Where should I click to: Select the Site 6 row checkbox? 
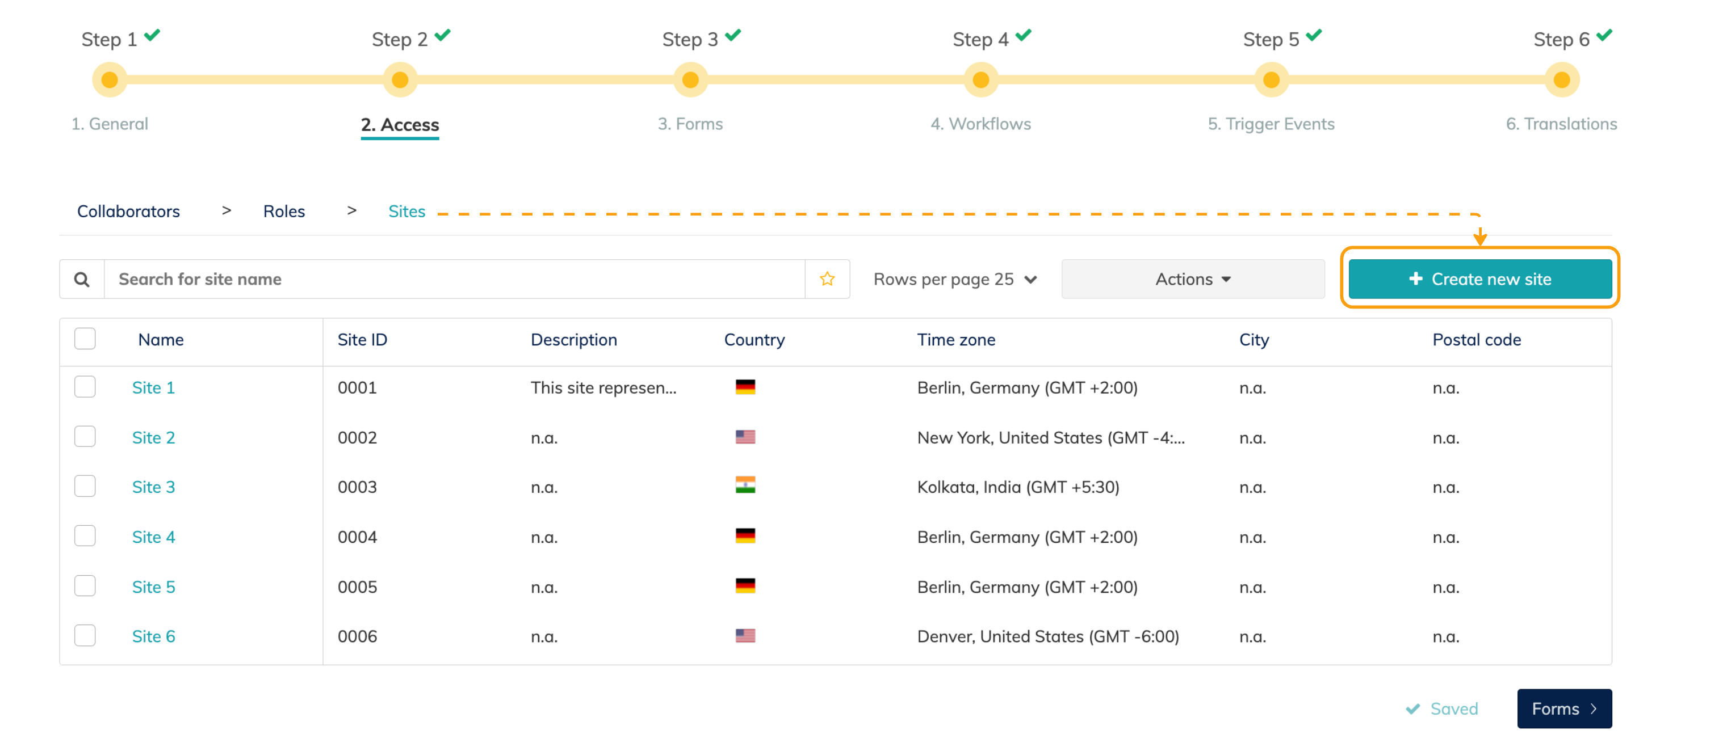coord(85,635)
